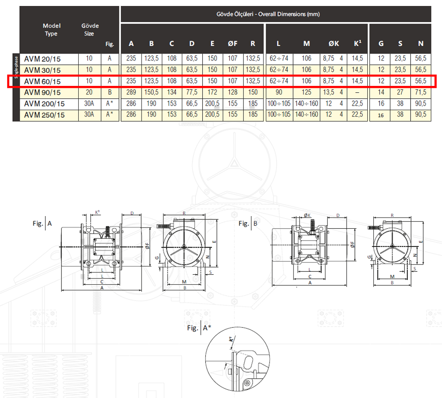
Task: Click the 'E' column header
Action: coord(212,44)
